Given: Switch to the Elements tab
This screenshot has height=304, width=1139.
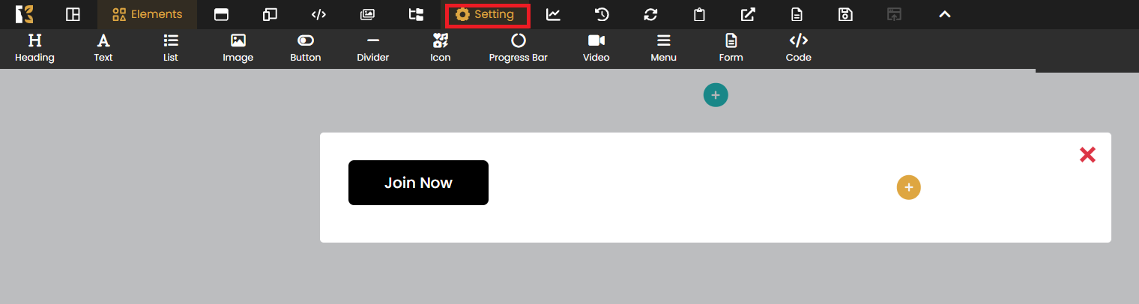Looking at the screenshot, I should [x=147, y=15].
